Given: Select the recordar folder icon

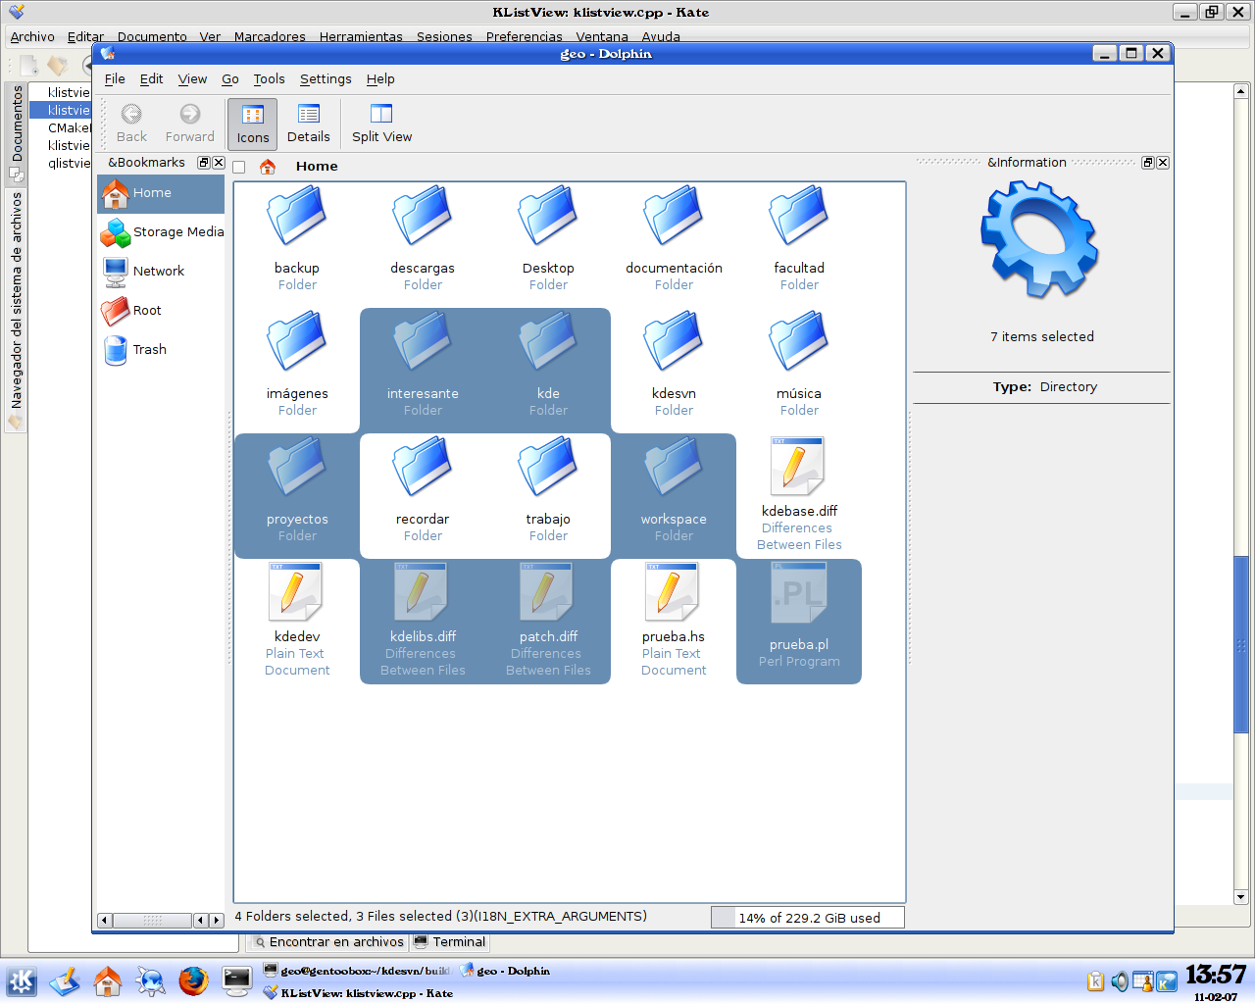Looking at the screenshot, I should (x=423, y=467).
